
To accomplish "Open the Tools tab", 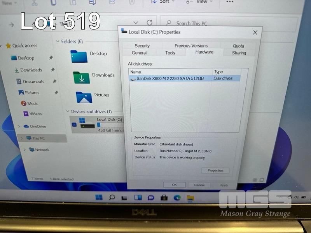I will pyautogui.click(x=170, y=53).
